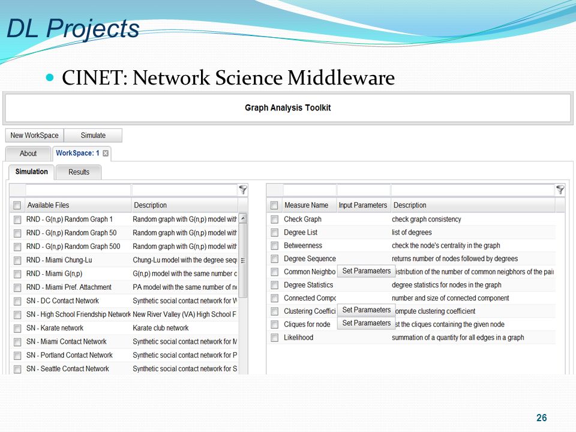
Task: Check SN - Miami Contact Network
Action: tap(17, 342)
